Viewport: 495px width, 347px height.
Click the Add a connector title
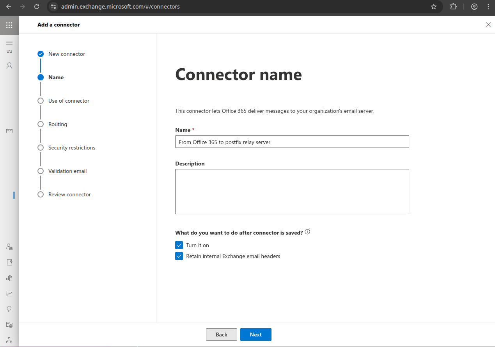tap(59, 25)
